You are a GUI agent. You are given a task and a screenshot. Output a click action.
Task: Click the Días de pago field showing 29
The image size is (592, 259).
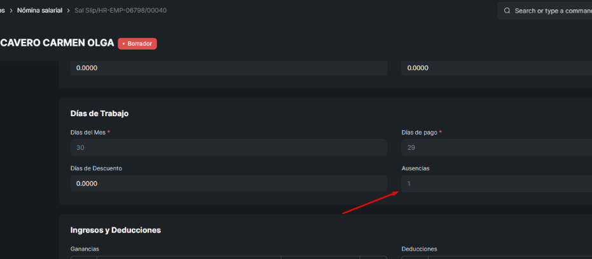[497, 147]
